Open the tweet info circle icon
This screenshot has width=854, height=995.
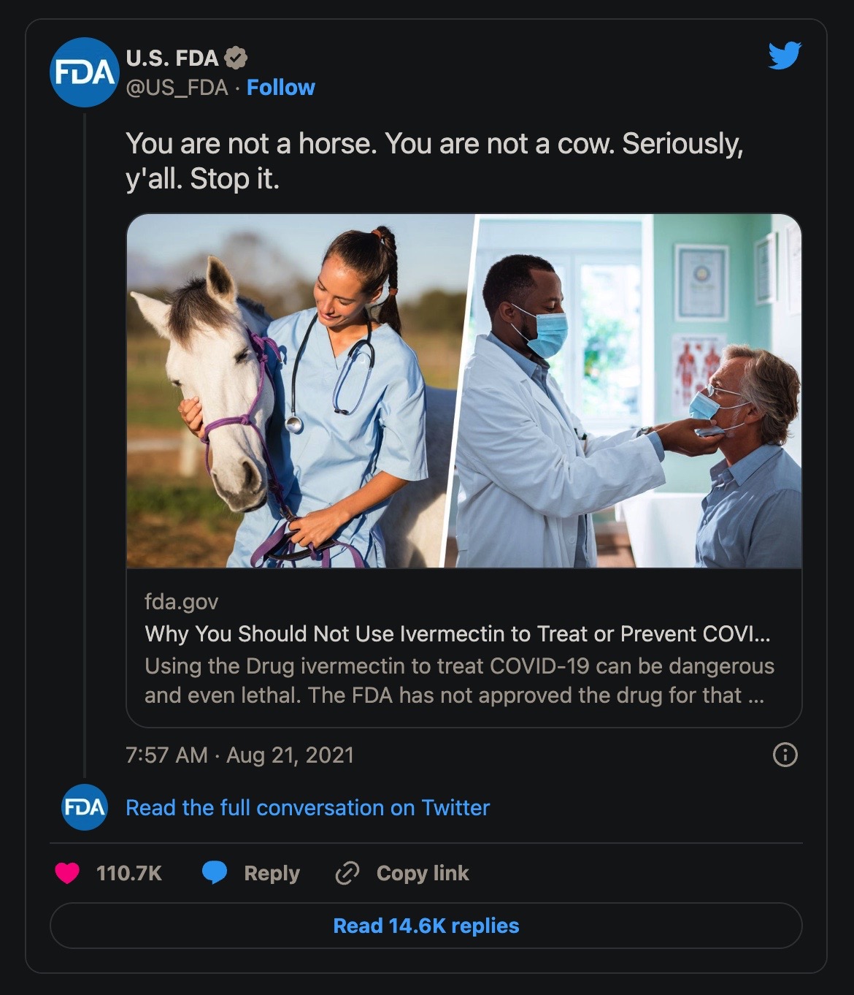(785, 754)
